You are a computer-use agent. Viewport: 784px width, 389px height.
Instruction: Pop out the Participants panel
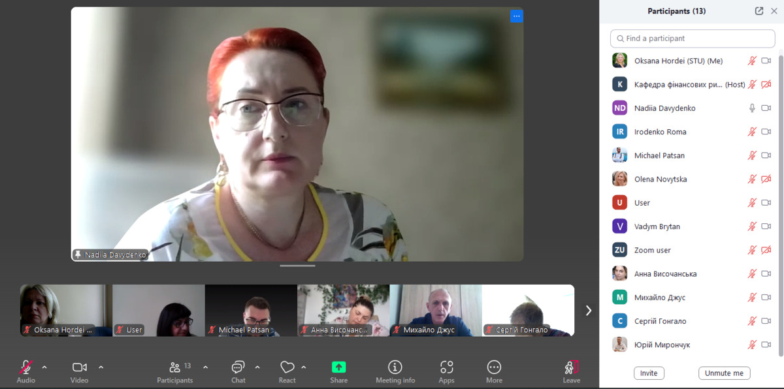click(759, 11)
